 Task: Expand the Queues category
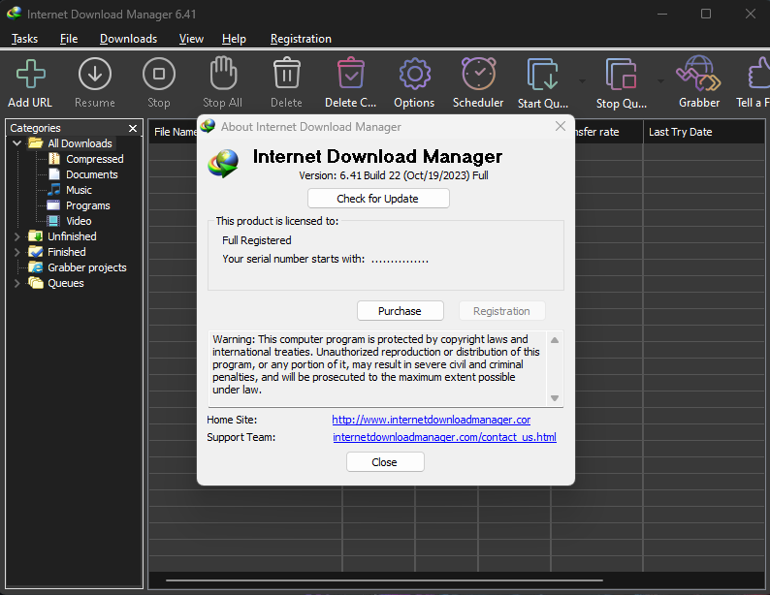(x=17, y=283)
